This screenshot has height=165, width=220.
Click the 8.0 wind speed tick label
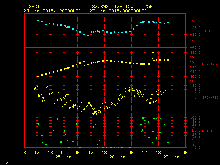click(197, 94)
